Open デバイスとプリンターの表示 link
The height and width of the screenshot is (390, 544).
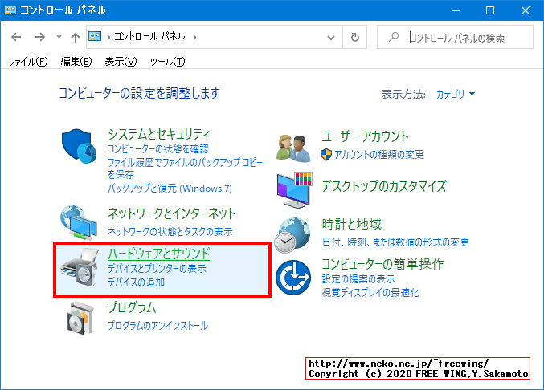pyautogui.click(x=157, y=269)
